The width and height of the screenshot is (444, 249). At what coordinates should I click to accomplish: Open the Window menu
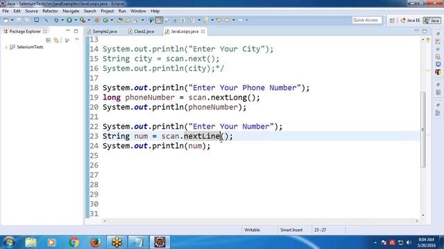click(x=138, y=11)
